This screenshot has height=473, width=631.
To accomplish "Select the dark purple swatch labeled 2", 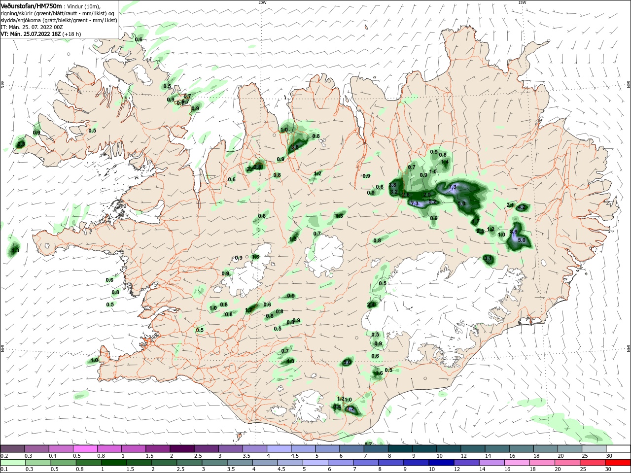I will (x=182, y=449).
